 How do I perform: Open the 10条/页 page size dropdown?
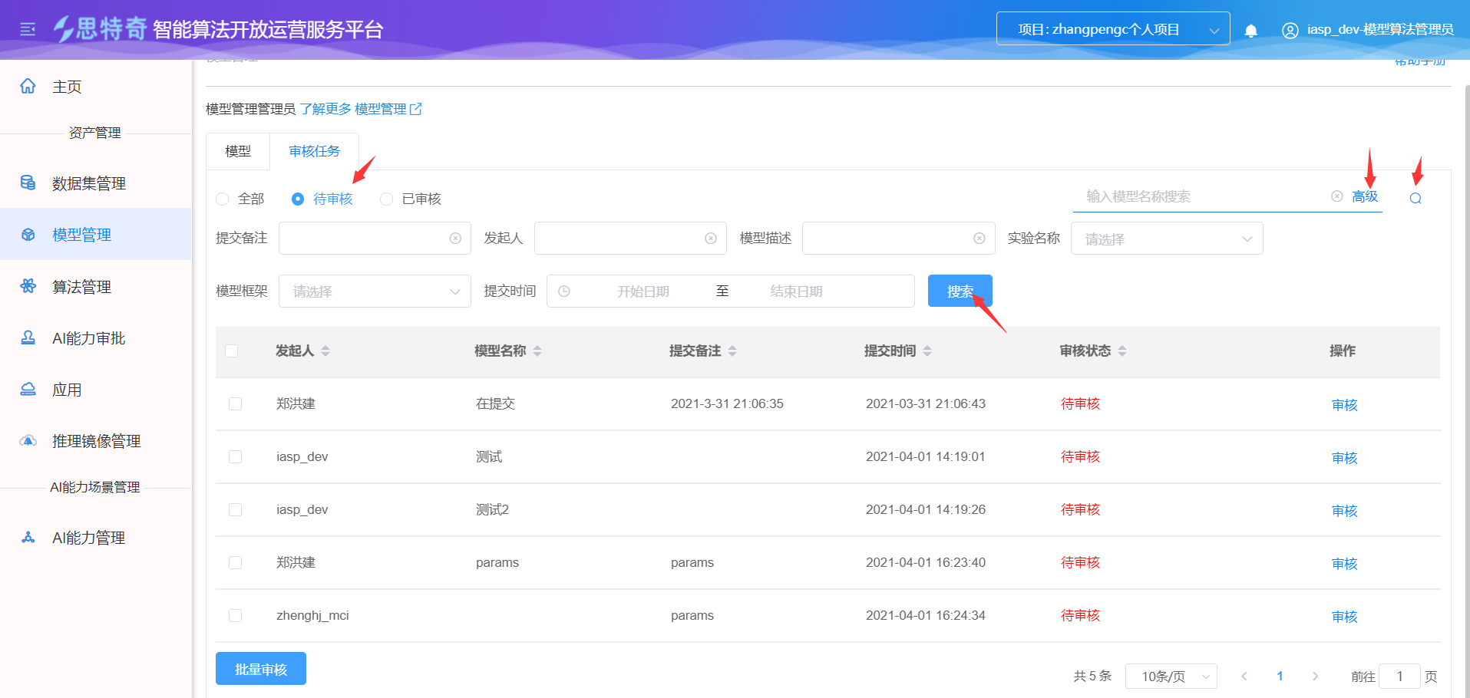click(x=1171, y=676)
